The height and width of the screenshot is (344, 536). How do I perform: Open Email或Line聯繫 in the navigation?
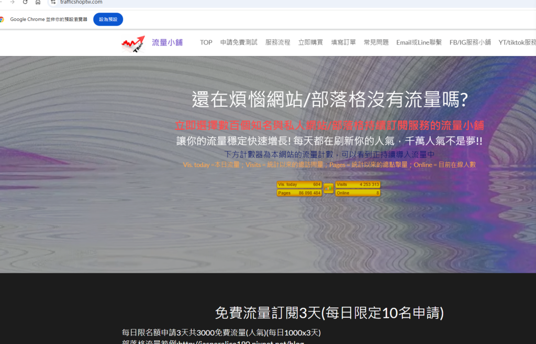tap(419, 42)
